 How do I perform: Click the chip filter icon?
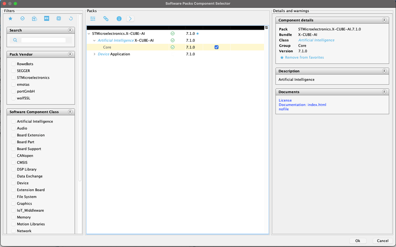[x=59, y=18]
